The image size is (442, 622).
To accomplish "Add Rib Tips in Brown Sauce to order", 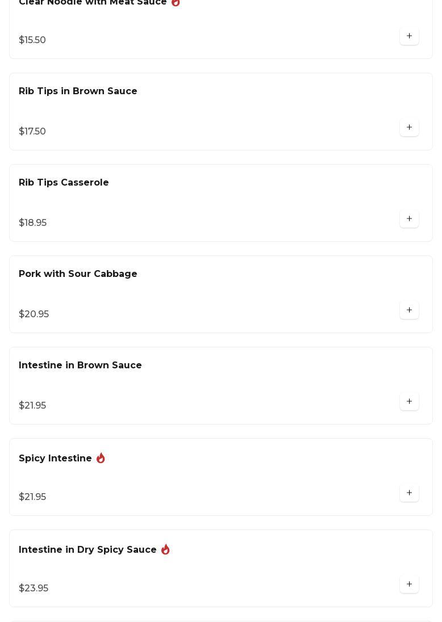I will tap(409, 128).
